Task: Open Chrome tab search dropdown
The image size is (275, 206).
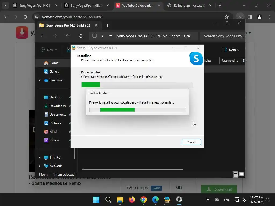Action: pyautogui.click(x=5, y=5)
